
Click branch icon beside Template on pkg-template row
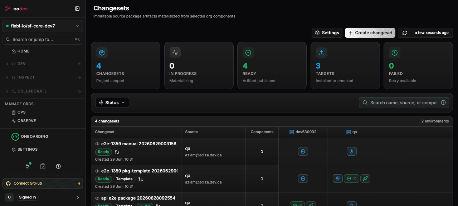tap(141, 179)
